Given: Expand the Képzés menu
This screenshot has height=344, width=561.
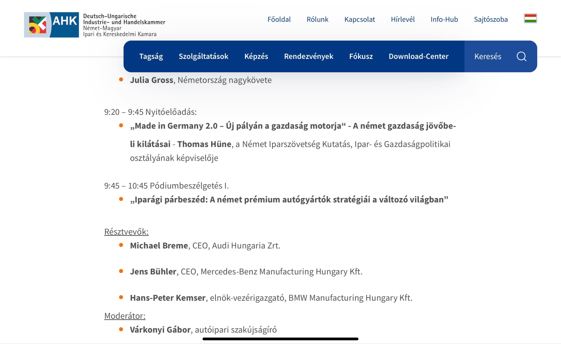Looking at the screenshot, I should (x=256, y=56).
